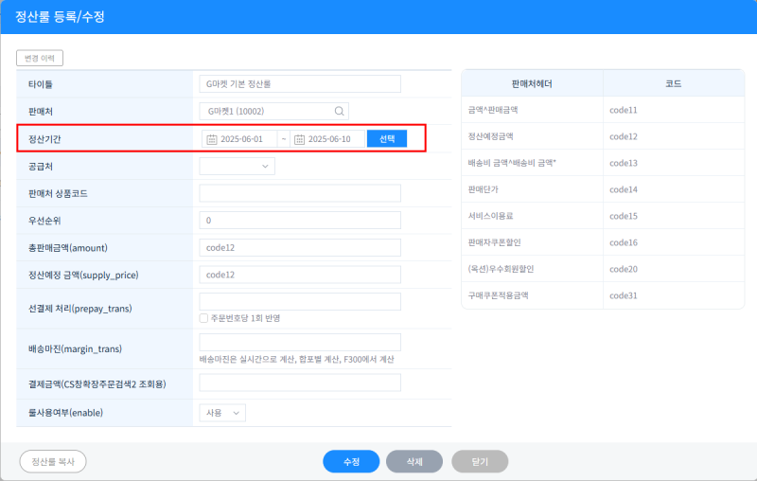Expand the 공급처 dropdown
This screenshot has height=481, width=757.
[238, 166]
